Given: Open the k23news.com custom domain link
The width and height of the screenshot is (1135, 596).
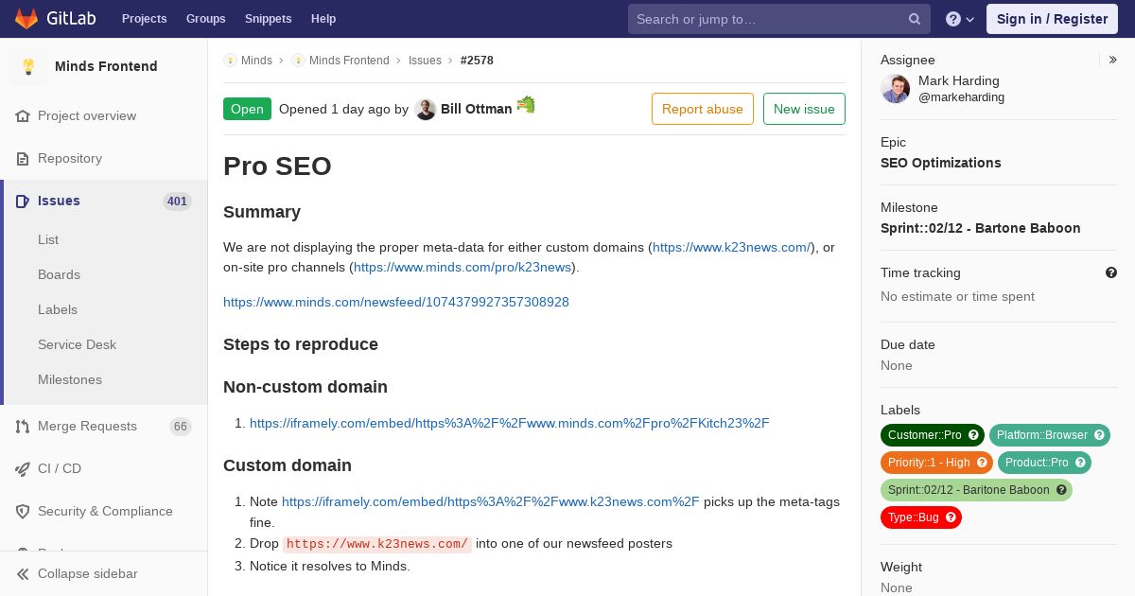Looking at the screenshot, I should click(731, 248).
